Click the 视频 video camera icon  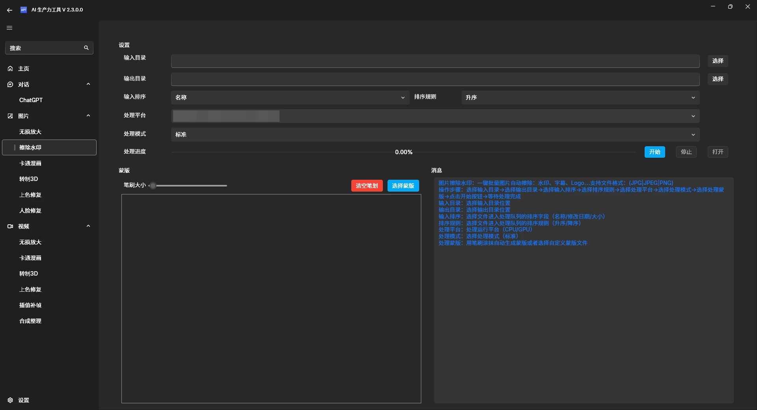point(10,226)
